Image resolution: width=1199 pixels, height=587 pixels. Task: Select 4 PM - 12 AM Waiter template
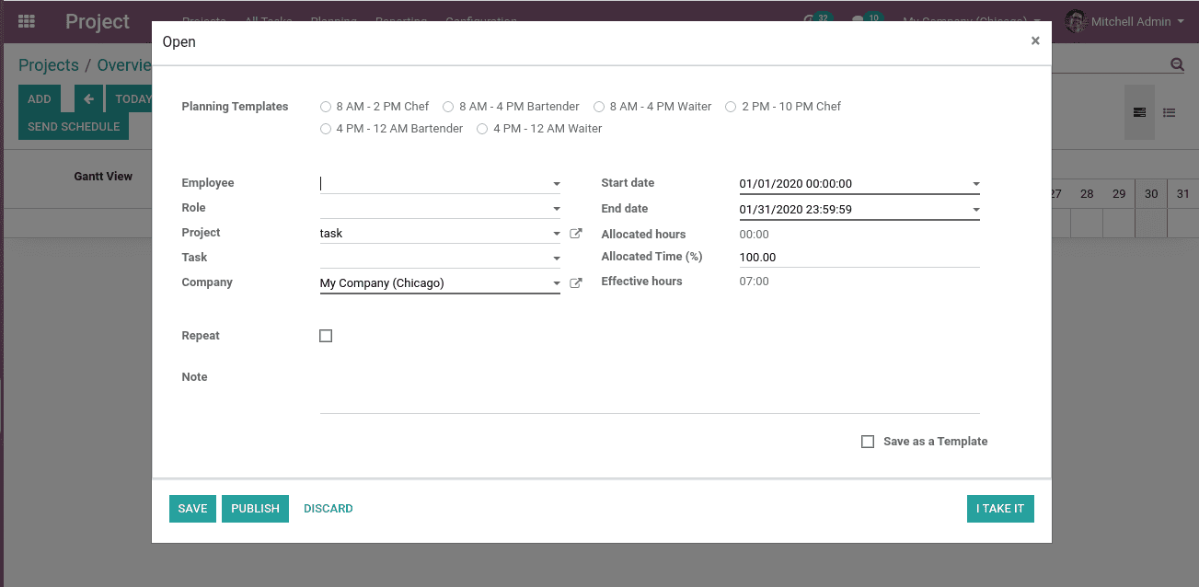point(482,129)
